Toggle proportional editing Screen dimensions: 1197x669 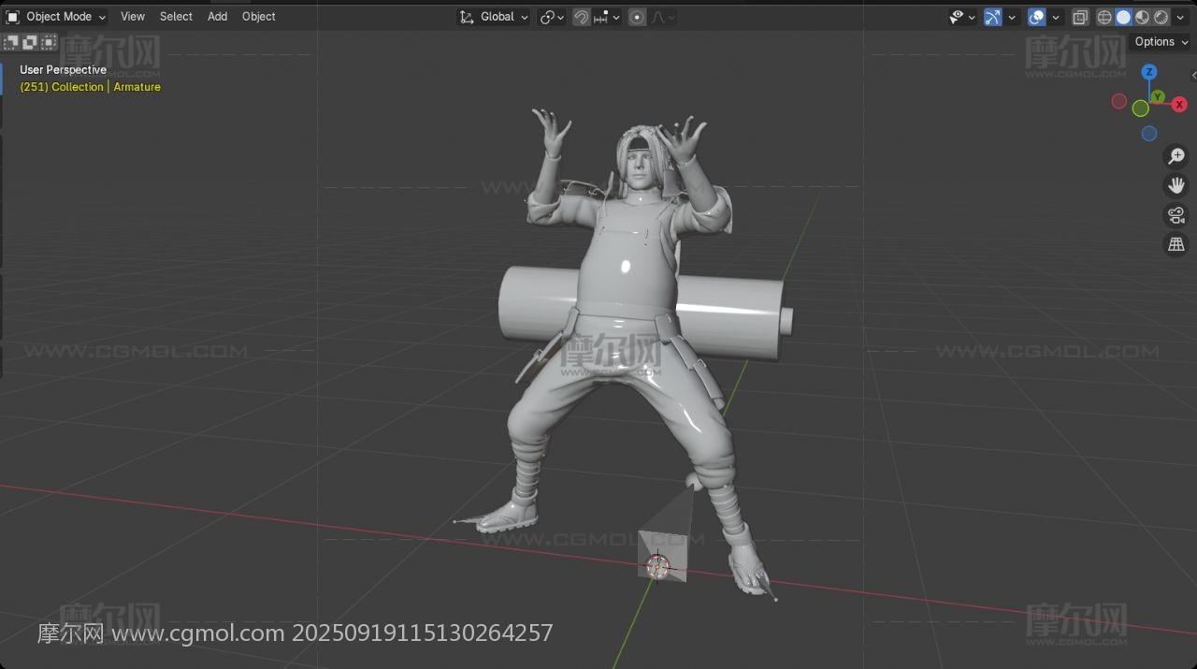[637, 17]
